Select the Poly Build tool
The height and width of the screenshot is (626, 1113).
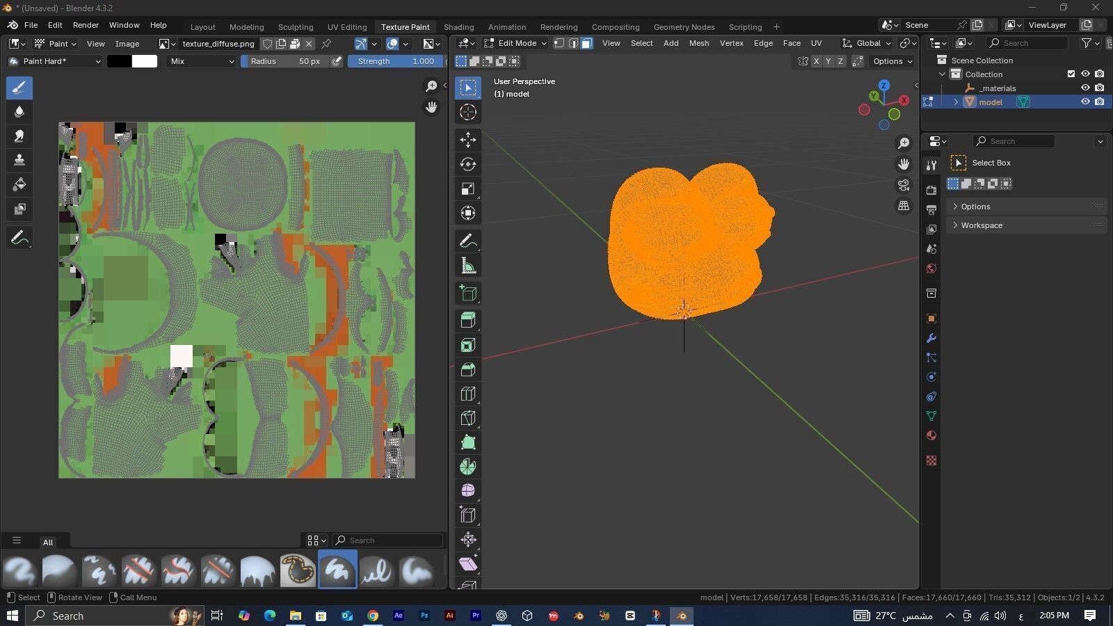(x=468, y=442)
